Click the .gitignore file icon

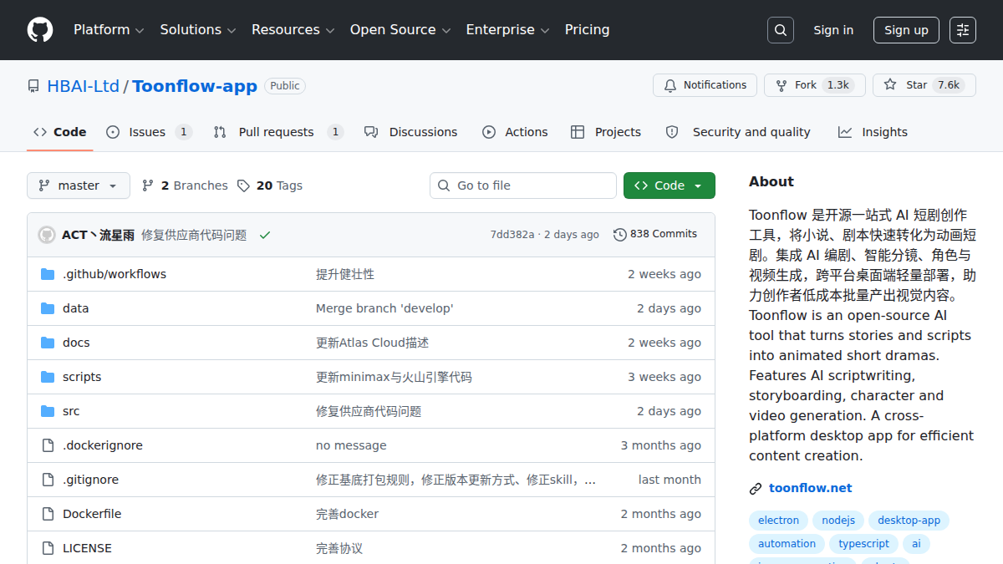pyautogui.click(x=48, y=480)
